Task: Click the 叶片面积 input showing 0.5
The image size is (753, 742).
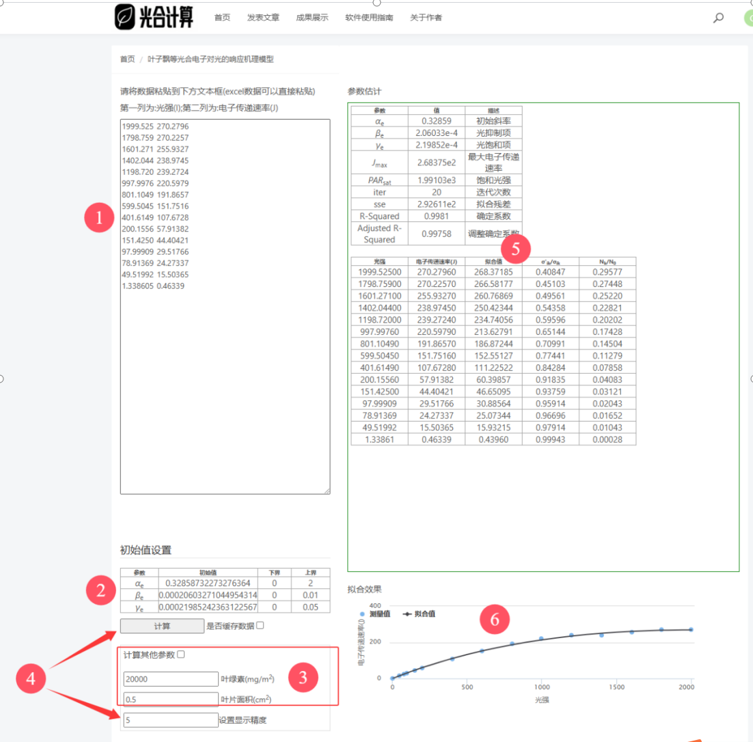Action: pos(170,700)
